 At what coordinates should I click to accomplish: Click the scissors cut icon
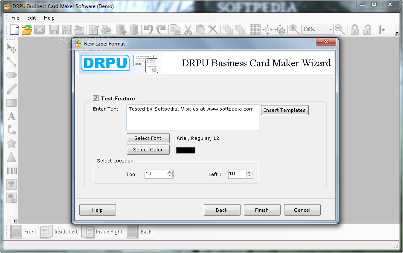188,29
